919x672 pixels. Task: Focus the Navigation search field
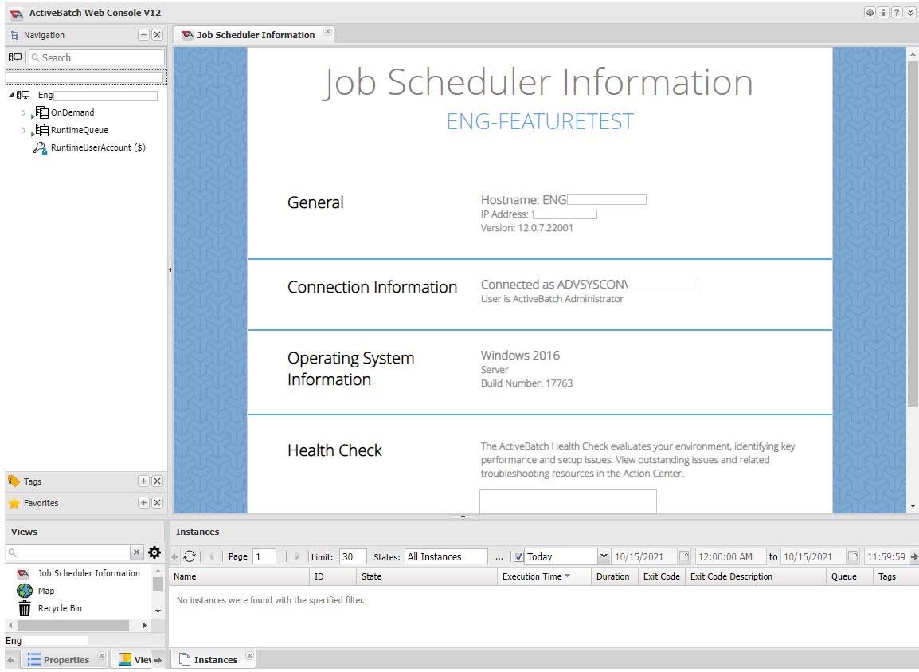tap(96, 57)
